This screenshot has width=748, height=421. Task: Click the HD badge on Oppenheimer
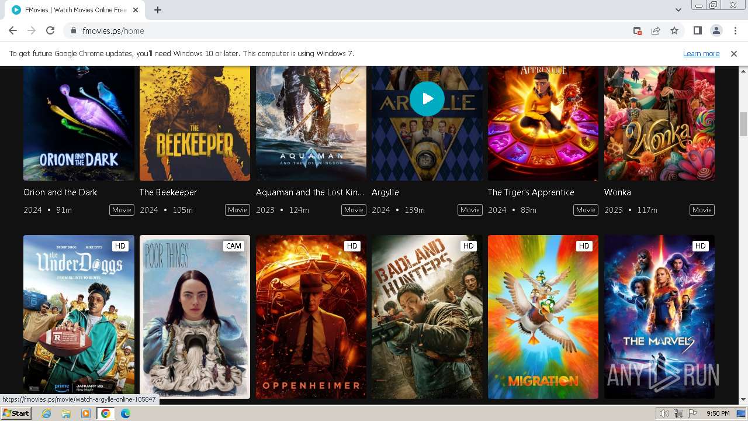click(352, 246)
